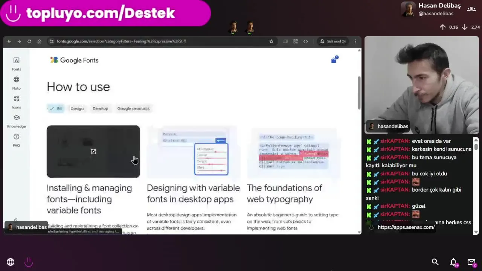Screen dimensions: 482x271
Task: Open the browser three-dot menu
Action: pyautogui.click(x=355, y=41)
